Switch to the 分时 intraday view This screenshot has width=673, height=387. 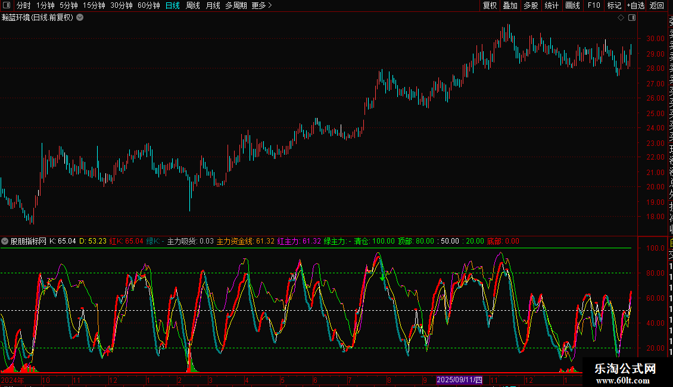[24, 5]
